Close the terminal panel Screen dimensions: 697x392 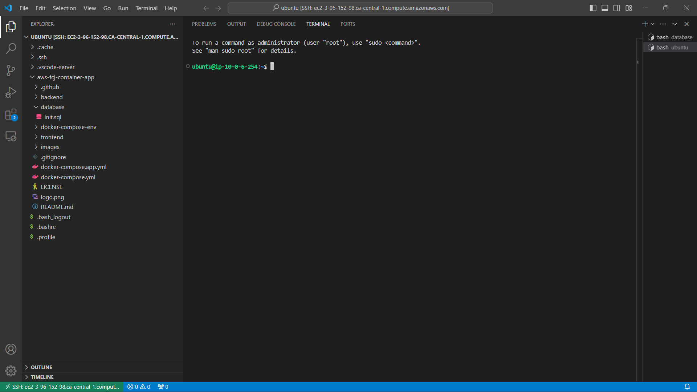686,24
